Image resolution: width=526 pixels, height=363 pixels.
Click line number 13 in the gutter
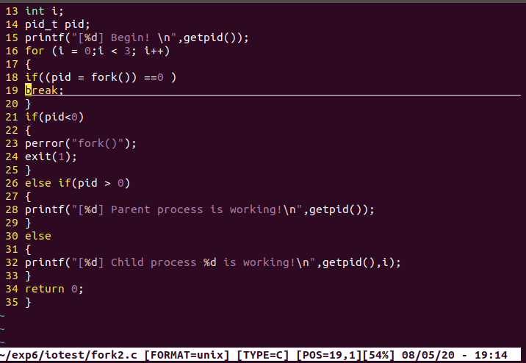(11, 10)
